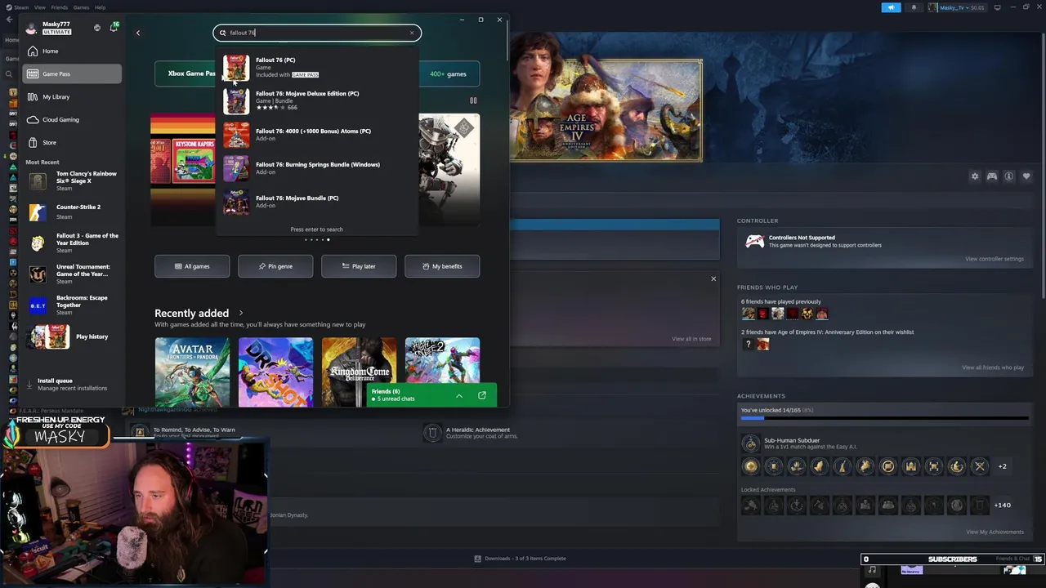Open the Play later list button
Screen dimensions: 1046x588
point(359,266)
